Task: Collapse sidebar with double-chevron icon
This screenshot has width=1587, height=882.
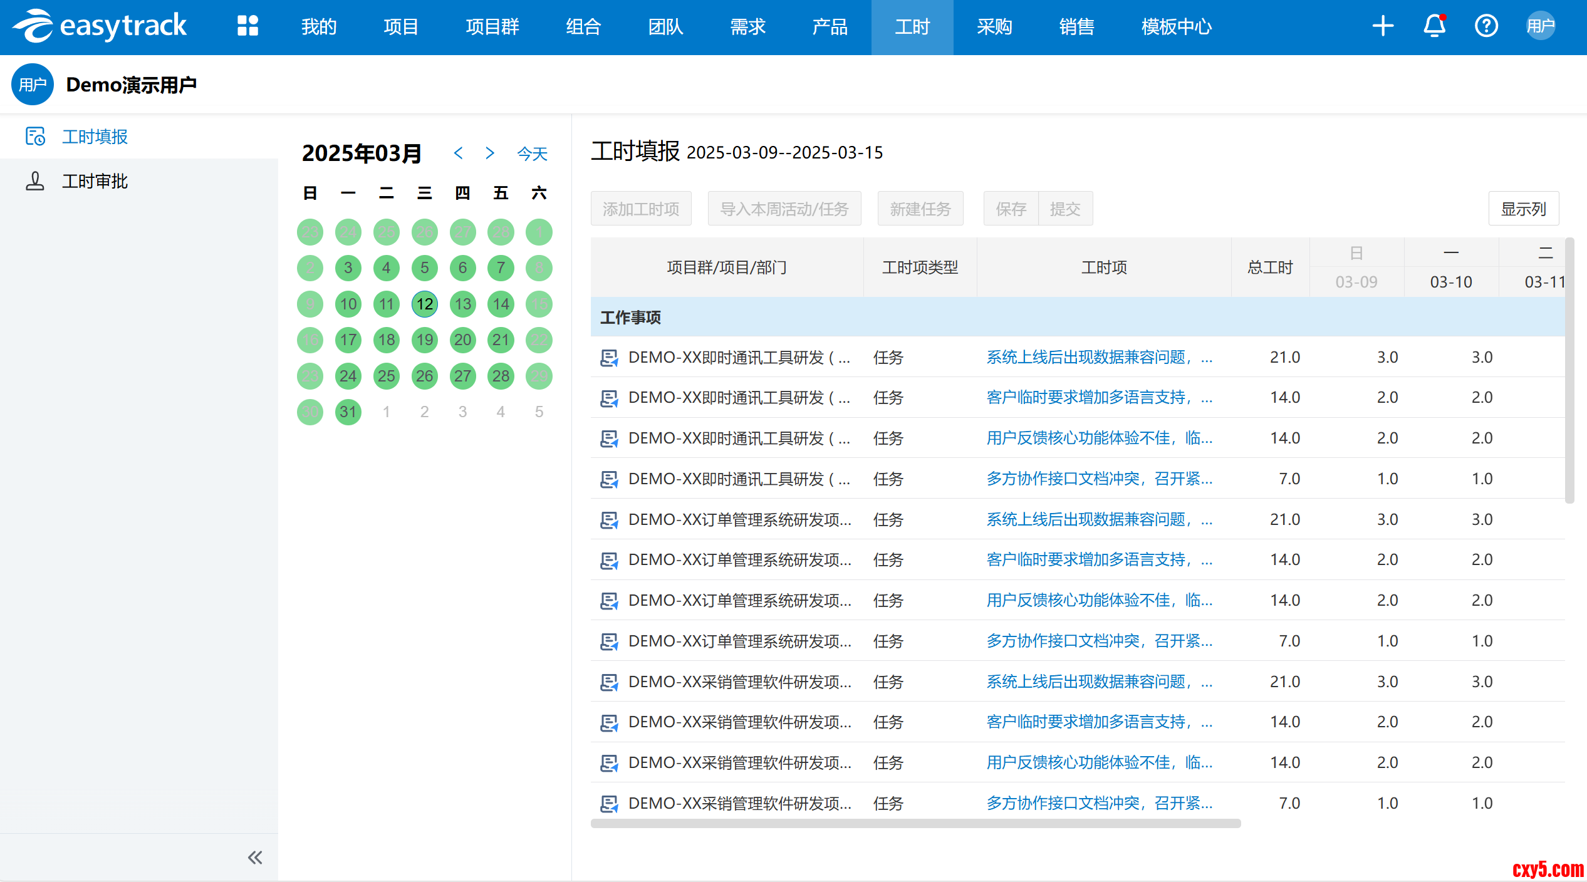Action: point(254,857)
